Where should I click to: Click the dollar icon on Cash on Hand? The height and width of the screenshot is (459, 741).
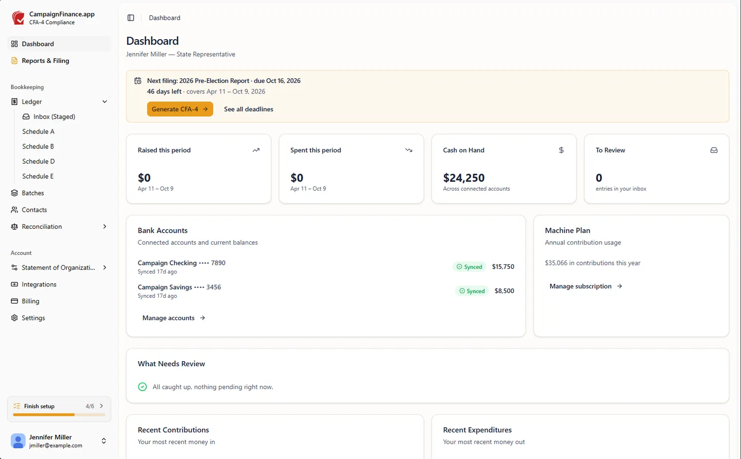tap(561, 150)
